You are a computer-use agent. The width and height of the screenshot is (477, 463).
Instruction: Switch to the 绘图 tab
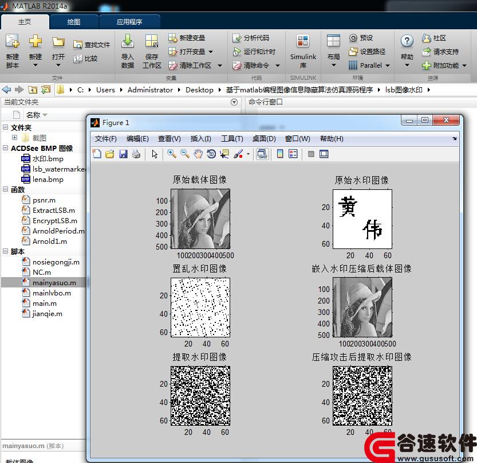[74, 22]
